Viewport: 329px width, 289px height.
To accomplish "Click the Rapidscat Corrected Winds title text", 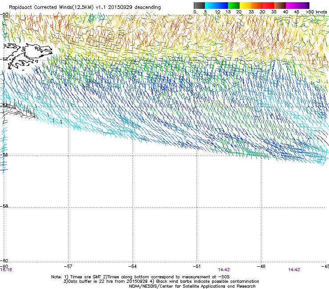I will coord(85,8).
